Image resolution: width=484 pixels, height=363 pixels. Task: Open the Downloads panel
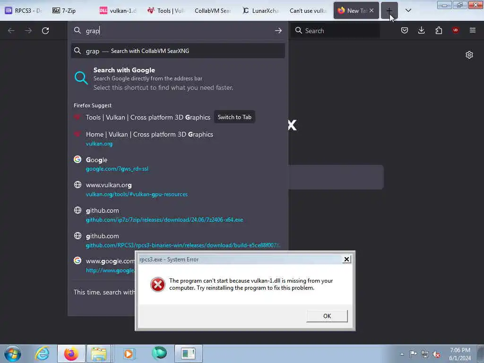[421, 30]
